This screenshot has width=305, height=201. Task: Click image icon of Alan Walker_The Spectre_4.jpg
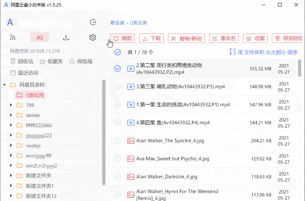131,140
